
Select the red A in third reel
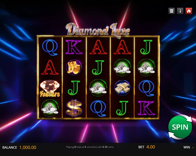[98, 47]
